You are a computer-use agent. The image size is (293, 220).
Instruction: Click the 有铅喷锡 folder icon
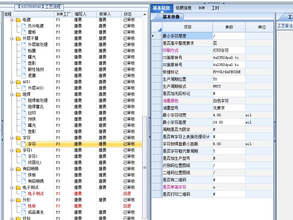coord(18,169)
